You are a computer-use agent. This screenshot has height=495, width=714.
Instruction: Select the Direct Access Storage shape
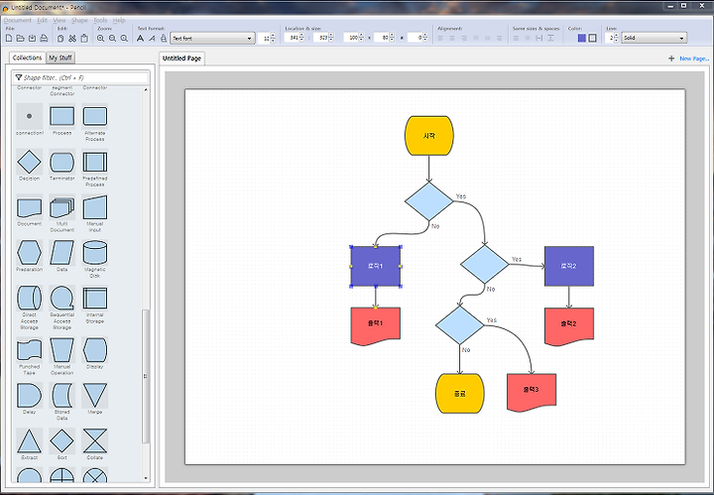(x=29, y=299)
